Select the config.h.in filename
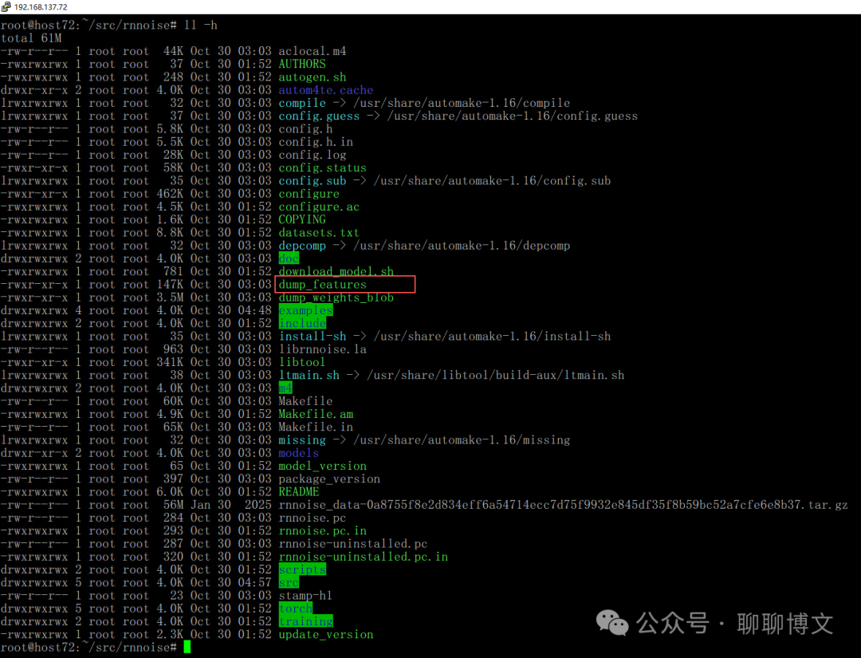 316,142
